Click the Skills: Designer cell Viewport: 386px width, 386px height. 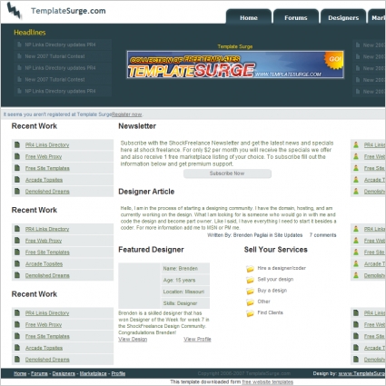click(185, 303)
